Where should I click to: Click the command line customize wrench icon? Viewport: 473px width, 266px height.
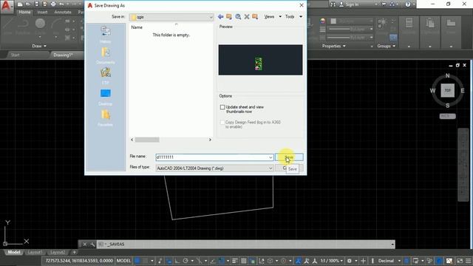coord(92,245)
